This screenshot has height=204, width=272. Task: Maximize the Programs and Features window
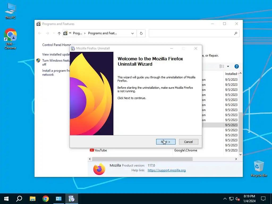(x=224, y=24)
